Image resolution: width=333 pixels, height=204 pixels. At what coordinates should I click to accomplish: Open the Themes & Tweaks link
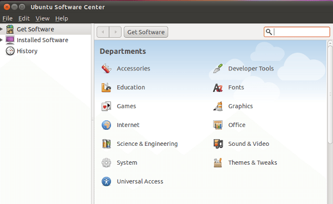click(253, 162)
